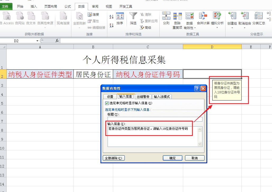Switch to 输入法模式 tab in dialog
272x192 pixels.
[162, 97]
